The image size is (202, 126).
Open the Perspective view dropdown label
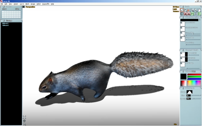pyautogui.click(x=30, y=7)
